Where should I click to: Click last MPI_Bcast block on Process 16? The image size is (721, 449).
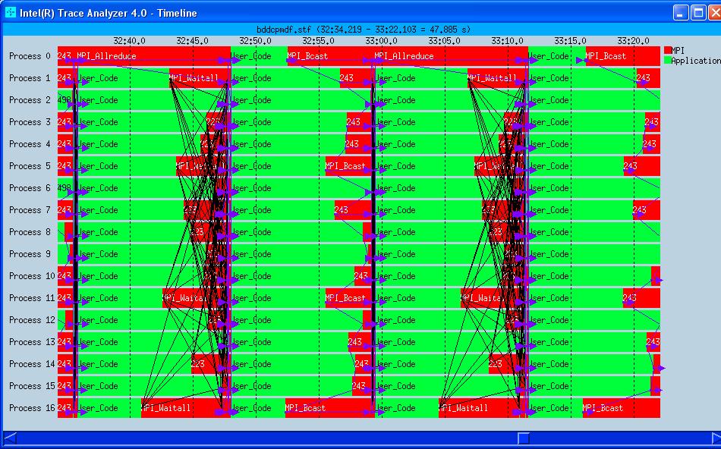click(x=622, y=408)
